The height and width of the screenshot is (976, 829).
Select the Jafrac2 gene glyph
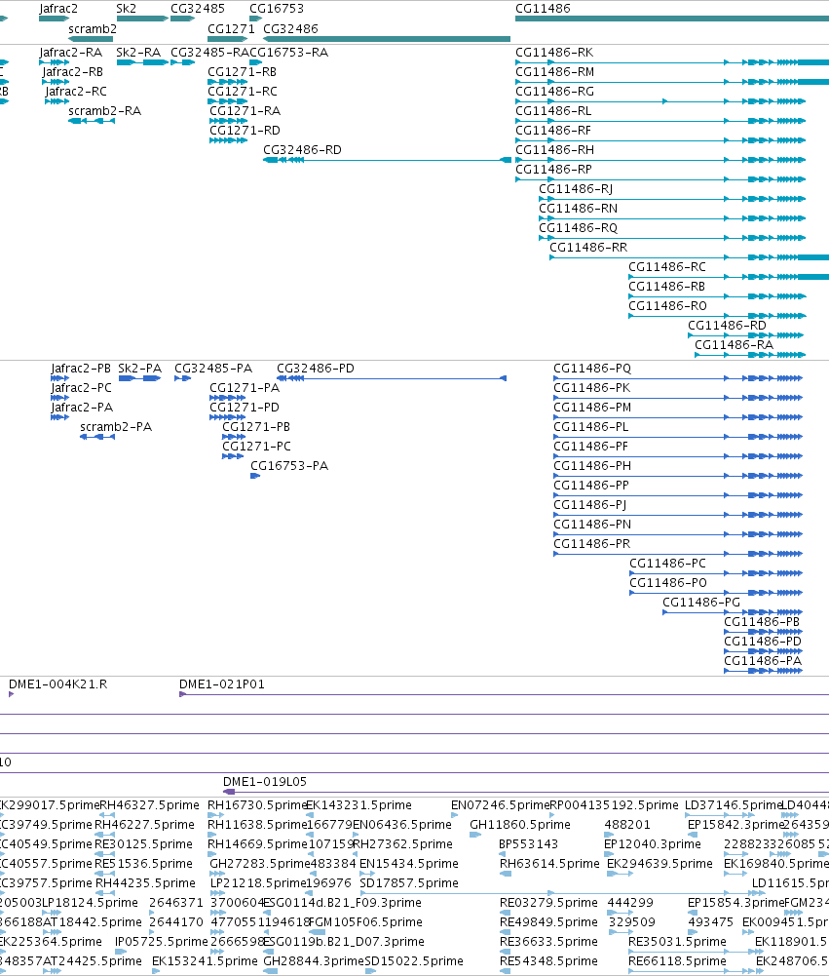55,19
